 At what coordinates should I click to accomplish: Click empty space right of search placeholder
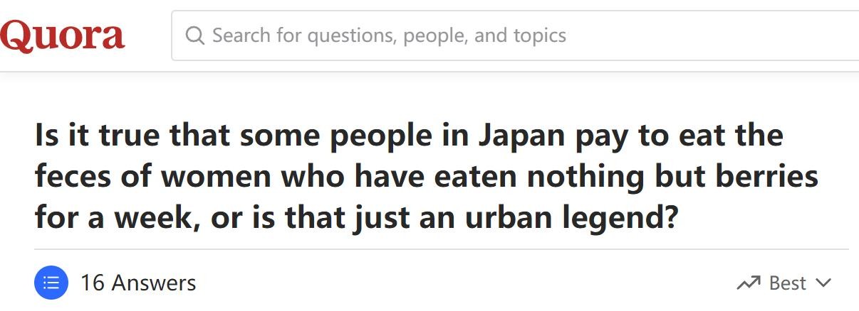(712, 36)
